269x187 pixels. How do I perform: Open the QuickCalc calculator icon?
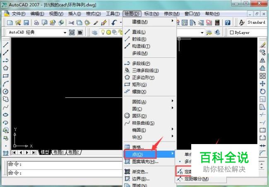coord(217,23)
